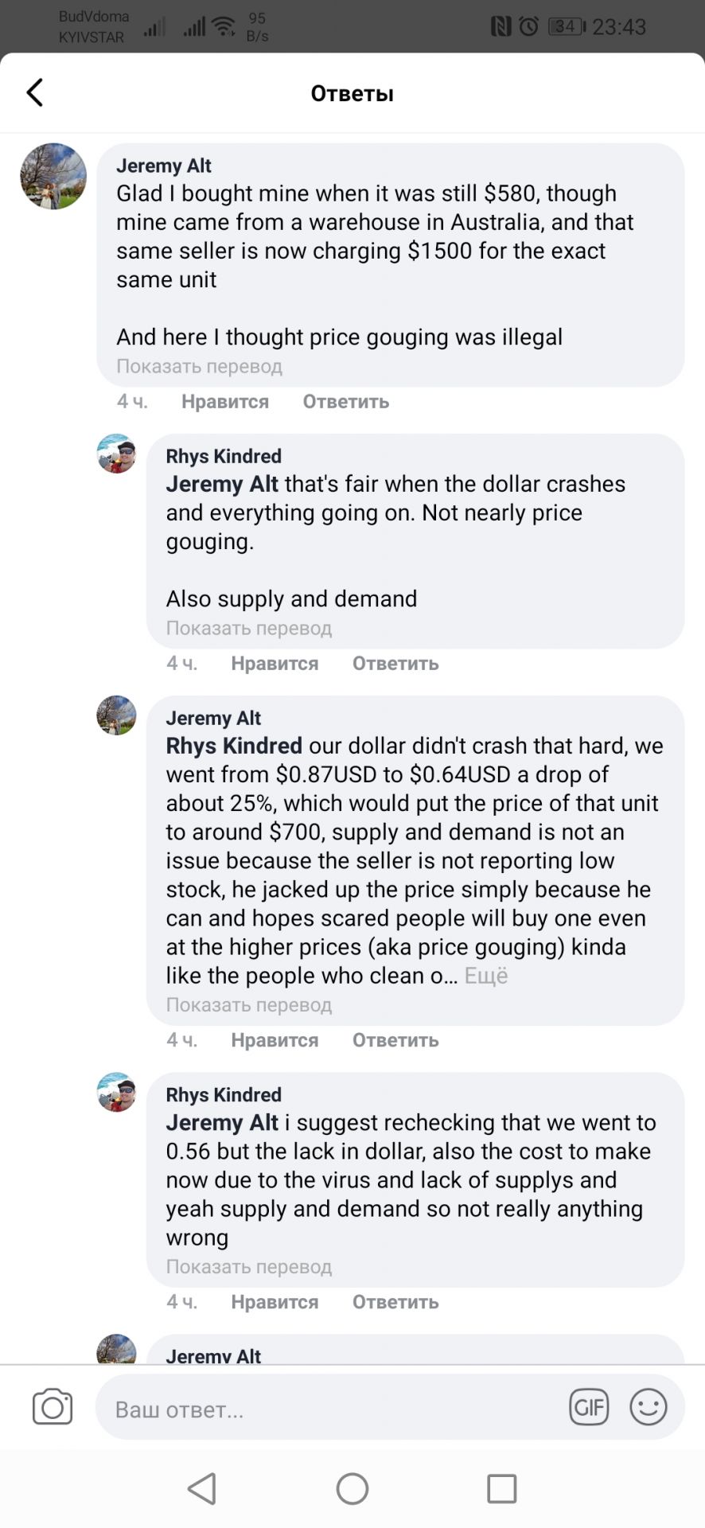Open the tagged name Rhys Kindred in Jeremy's reply
The width and height of the screenshot is (705, 1528).
[234, 746]
